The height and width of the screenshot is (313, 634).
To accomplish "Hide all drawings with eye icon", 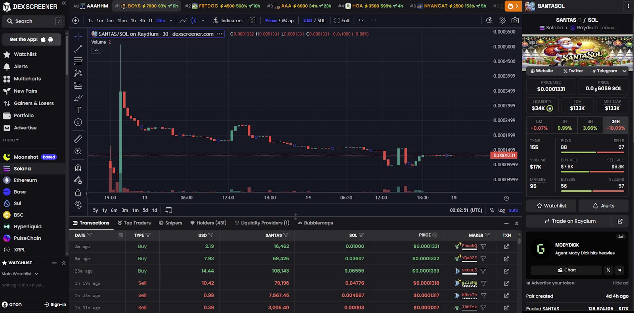I will click(78, 204).
